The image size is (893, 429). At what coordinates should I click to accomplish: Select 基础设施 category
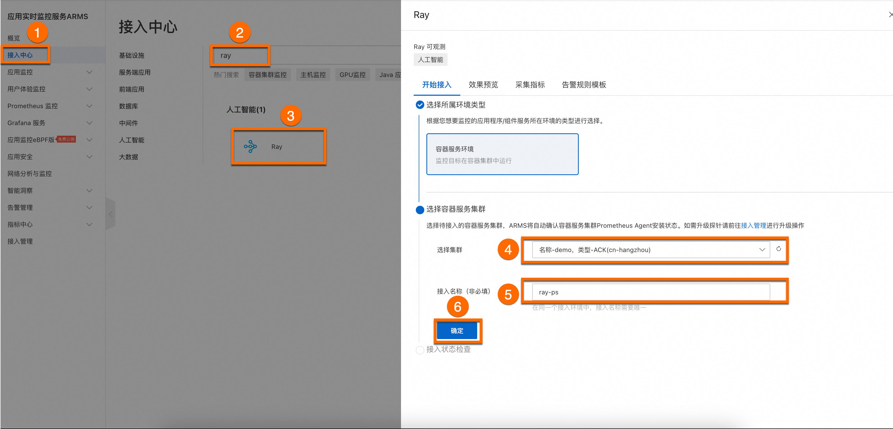click(x=131, y=56)
